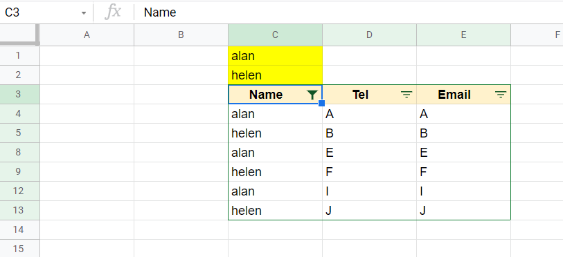Click Tel cell F in row 9
The width and height of the screenshot is (563, 257).
370,172
